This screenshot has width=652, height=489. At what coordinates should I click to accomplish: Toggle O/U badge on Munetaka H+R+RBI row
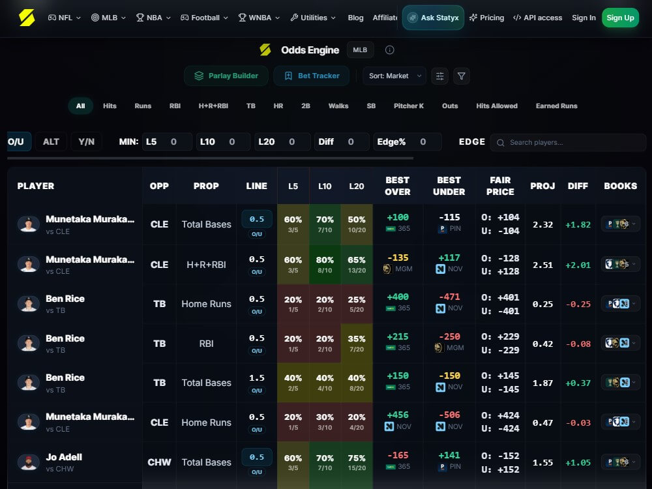tap(256, 271)
